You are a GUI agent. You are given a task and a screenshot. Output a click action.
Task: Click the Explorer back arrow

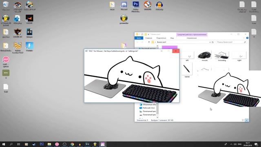pos(137,42)
